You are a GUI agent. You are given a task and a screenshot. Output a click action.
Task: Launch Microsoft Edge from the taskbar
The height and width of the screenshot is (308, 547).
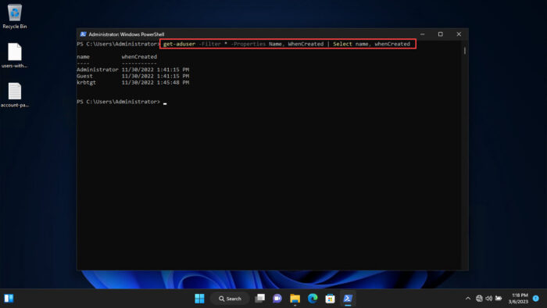pos(313,299)
